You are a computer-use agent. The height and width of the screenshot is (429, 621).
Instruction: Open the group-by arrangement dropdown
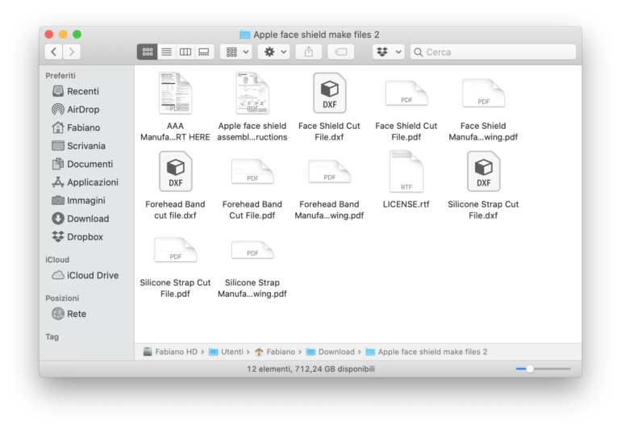235,52
